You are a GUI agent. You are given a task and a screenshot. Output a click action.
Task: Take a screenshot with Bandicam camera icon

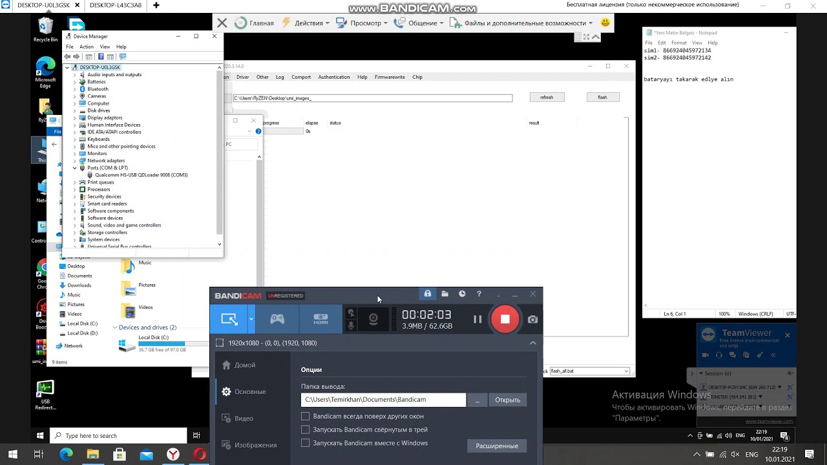(x=532, y=319)
